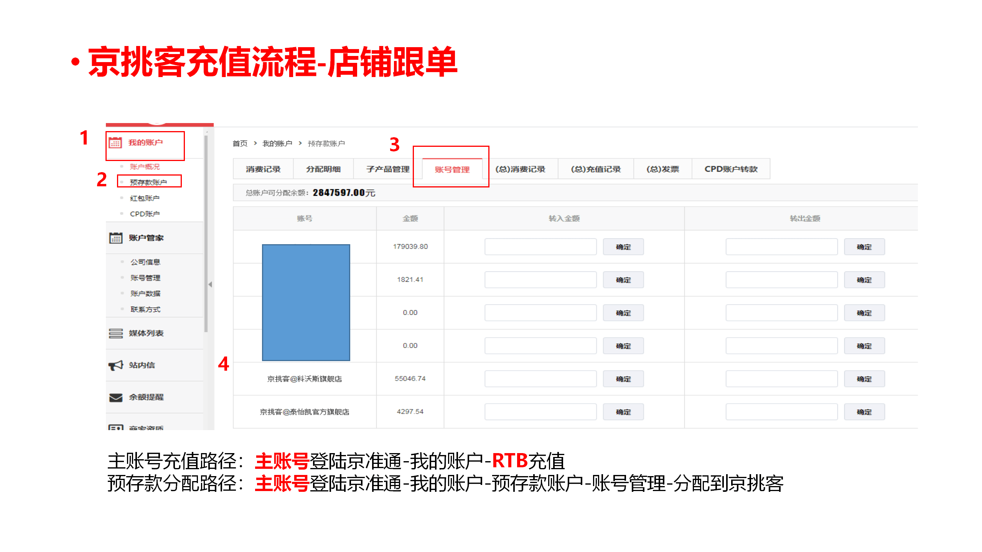982x552 pixels.
Task: Click the 站内信 megaphone icon
Action: pos(115,365)
